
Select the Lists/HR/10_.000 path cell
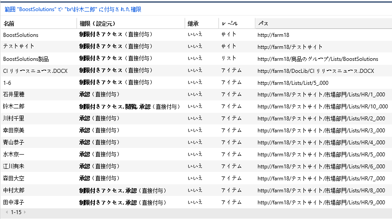click(x=323, y=106)
